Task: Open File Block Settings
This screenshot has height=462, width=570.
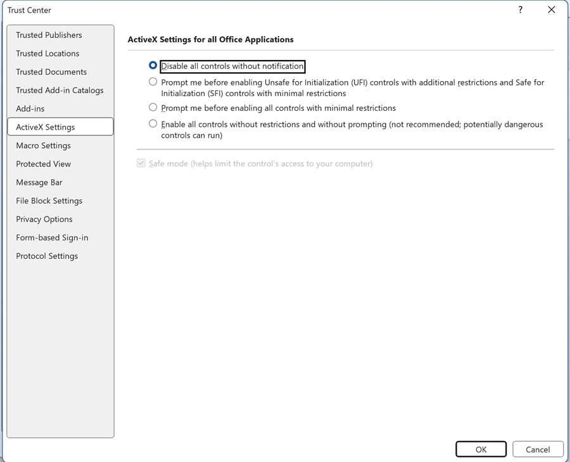Action: point(49,200)
